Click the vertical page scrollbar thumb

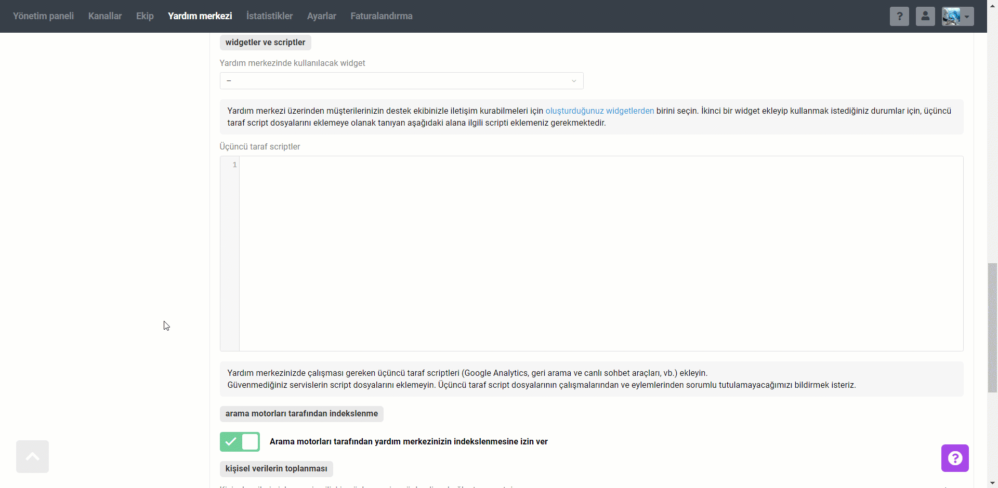click(992, 327)
